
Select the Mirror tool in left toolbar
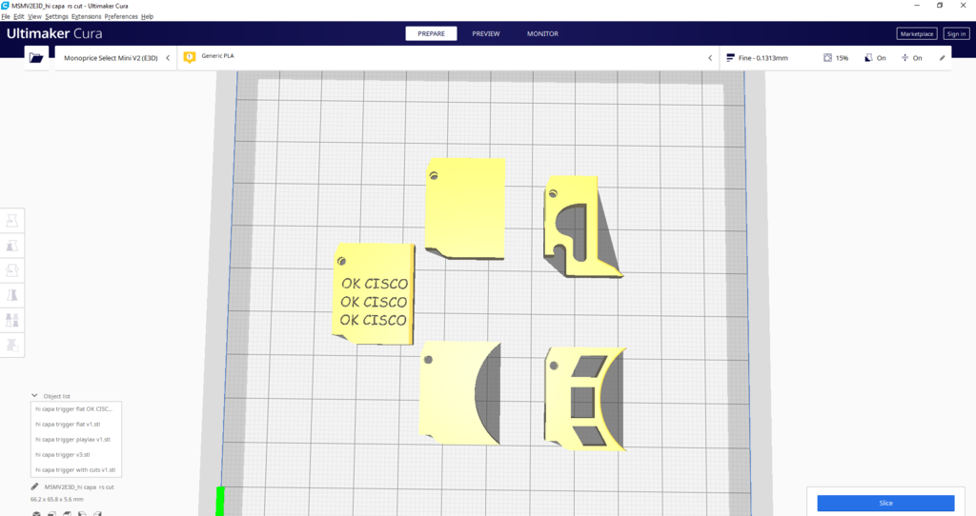click(12, 295)
